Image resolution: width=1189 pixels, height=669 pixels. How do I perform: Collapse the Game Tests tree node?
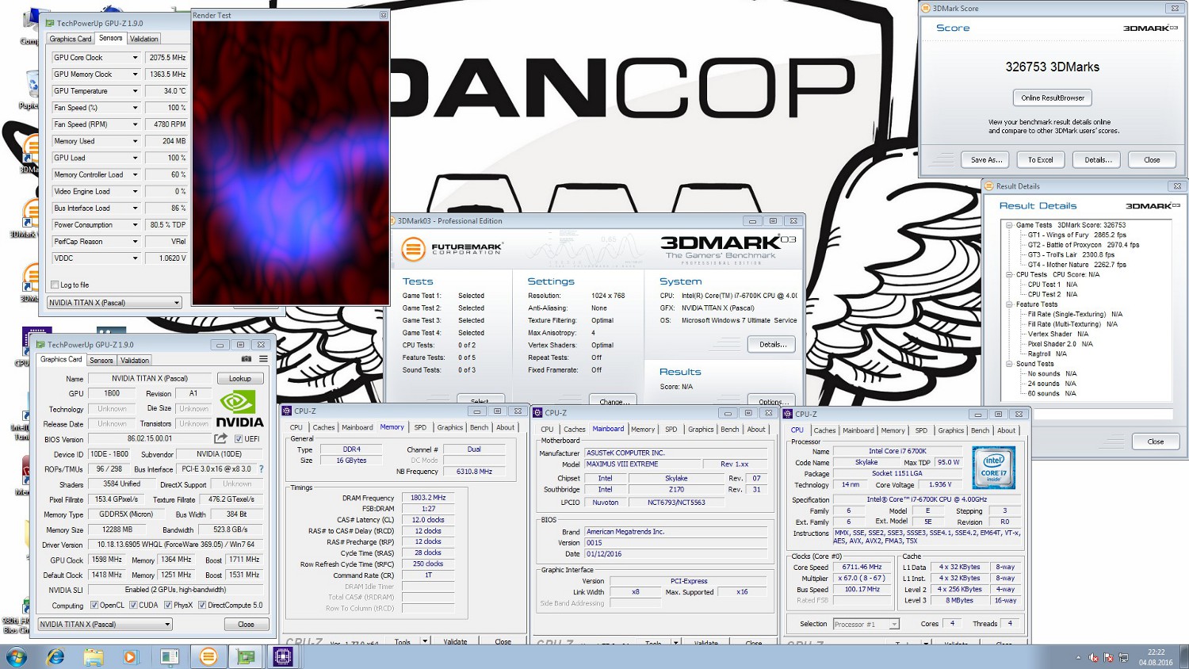1009,225
